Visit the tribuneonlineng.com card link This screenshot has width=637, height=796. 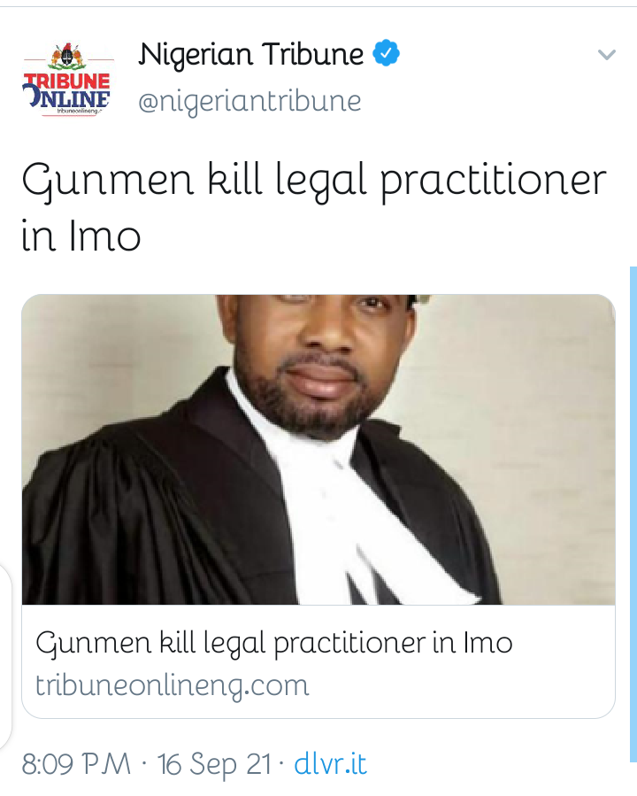(172, 686)
